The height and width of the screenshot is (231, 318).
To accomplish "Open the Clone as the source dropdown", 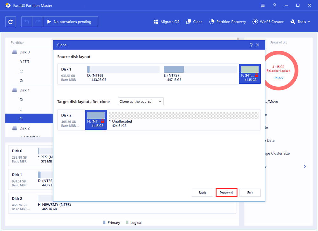I will coord(141,102).
